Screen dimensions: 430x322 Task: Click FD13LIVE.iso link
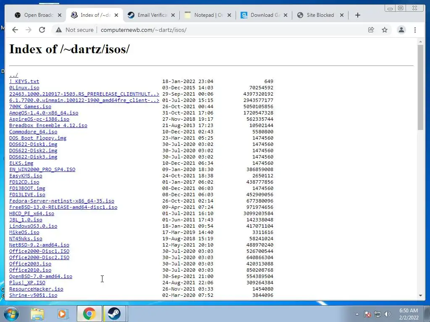(x=27, y=195)
